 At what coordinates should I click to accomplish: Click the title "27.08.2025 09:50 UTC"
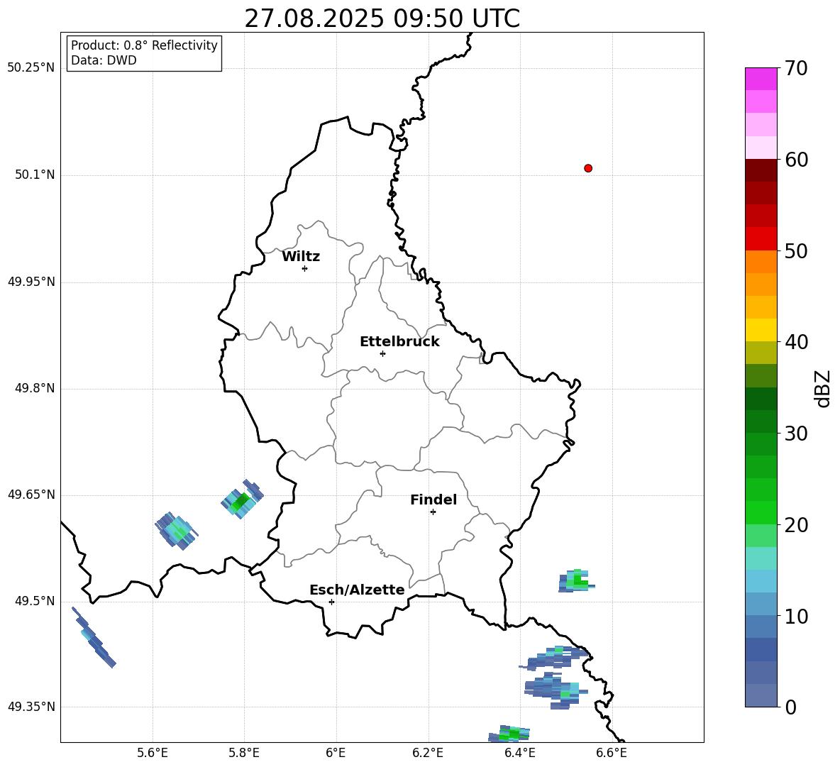[382, 18]
